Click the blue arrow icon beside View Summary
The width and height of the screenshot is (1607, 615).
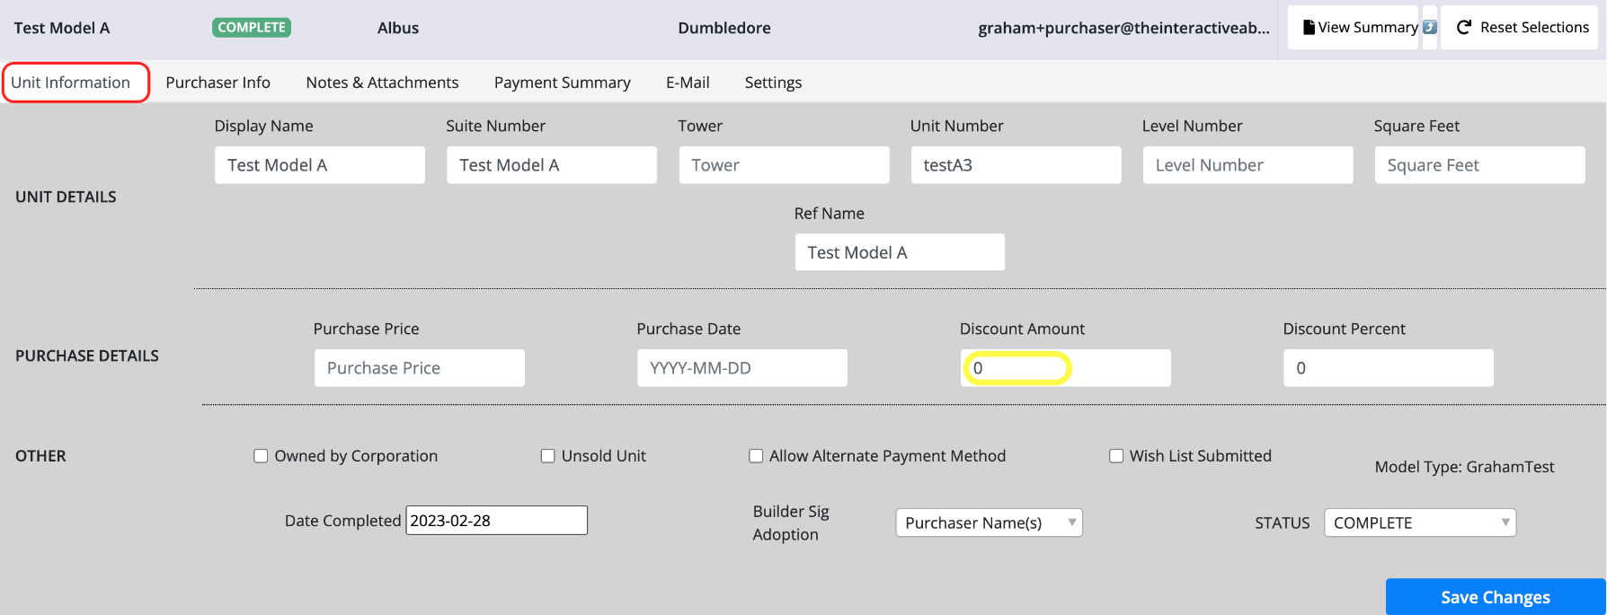tap(1430, 28)
